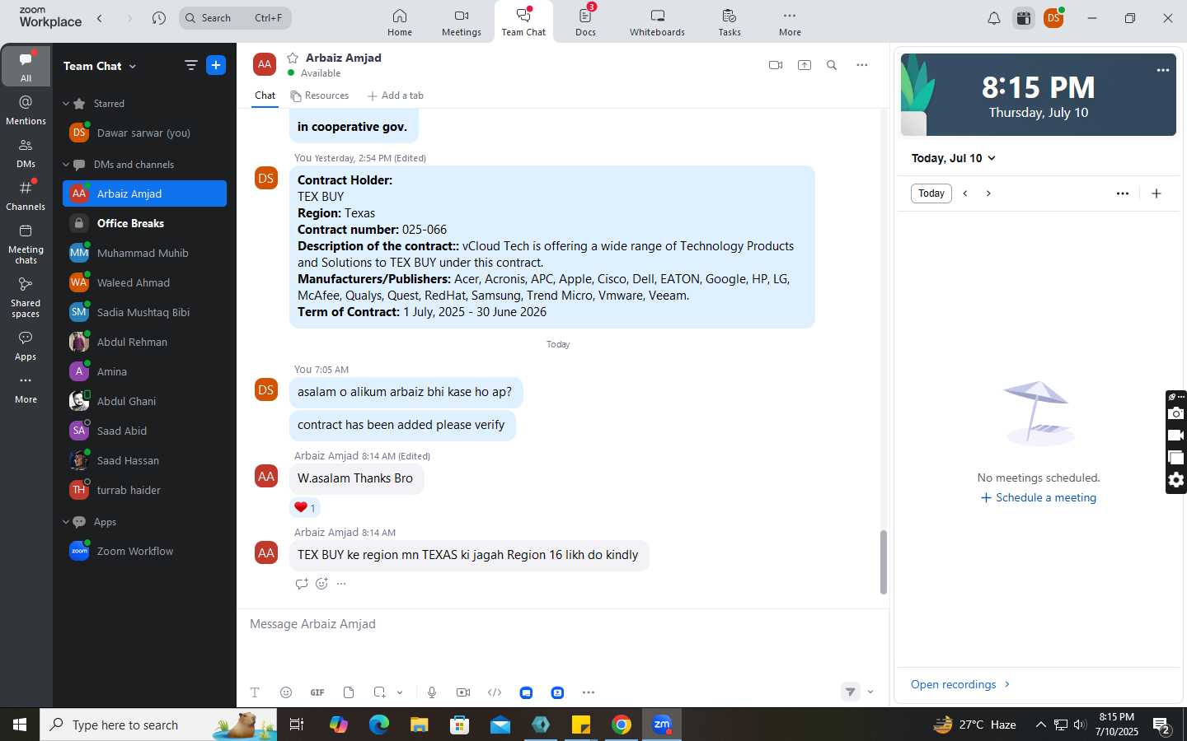Image resolution: width=1187 pixels, height=741 pixels.
Task: Open the text formatting tool in the composer
Action: coord(255,692)
